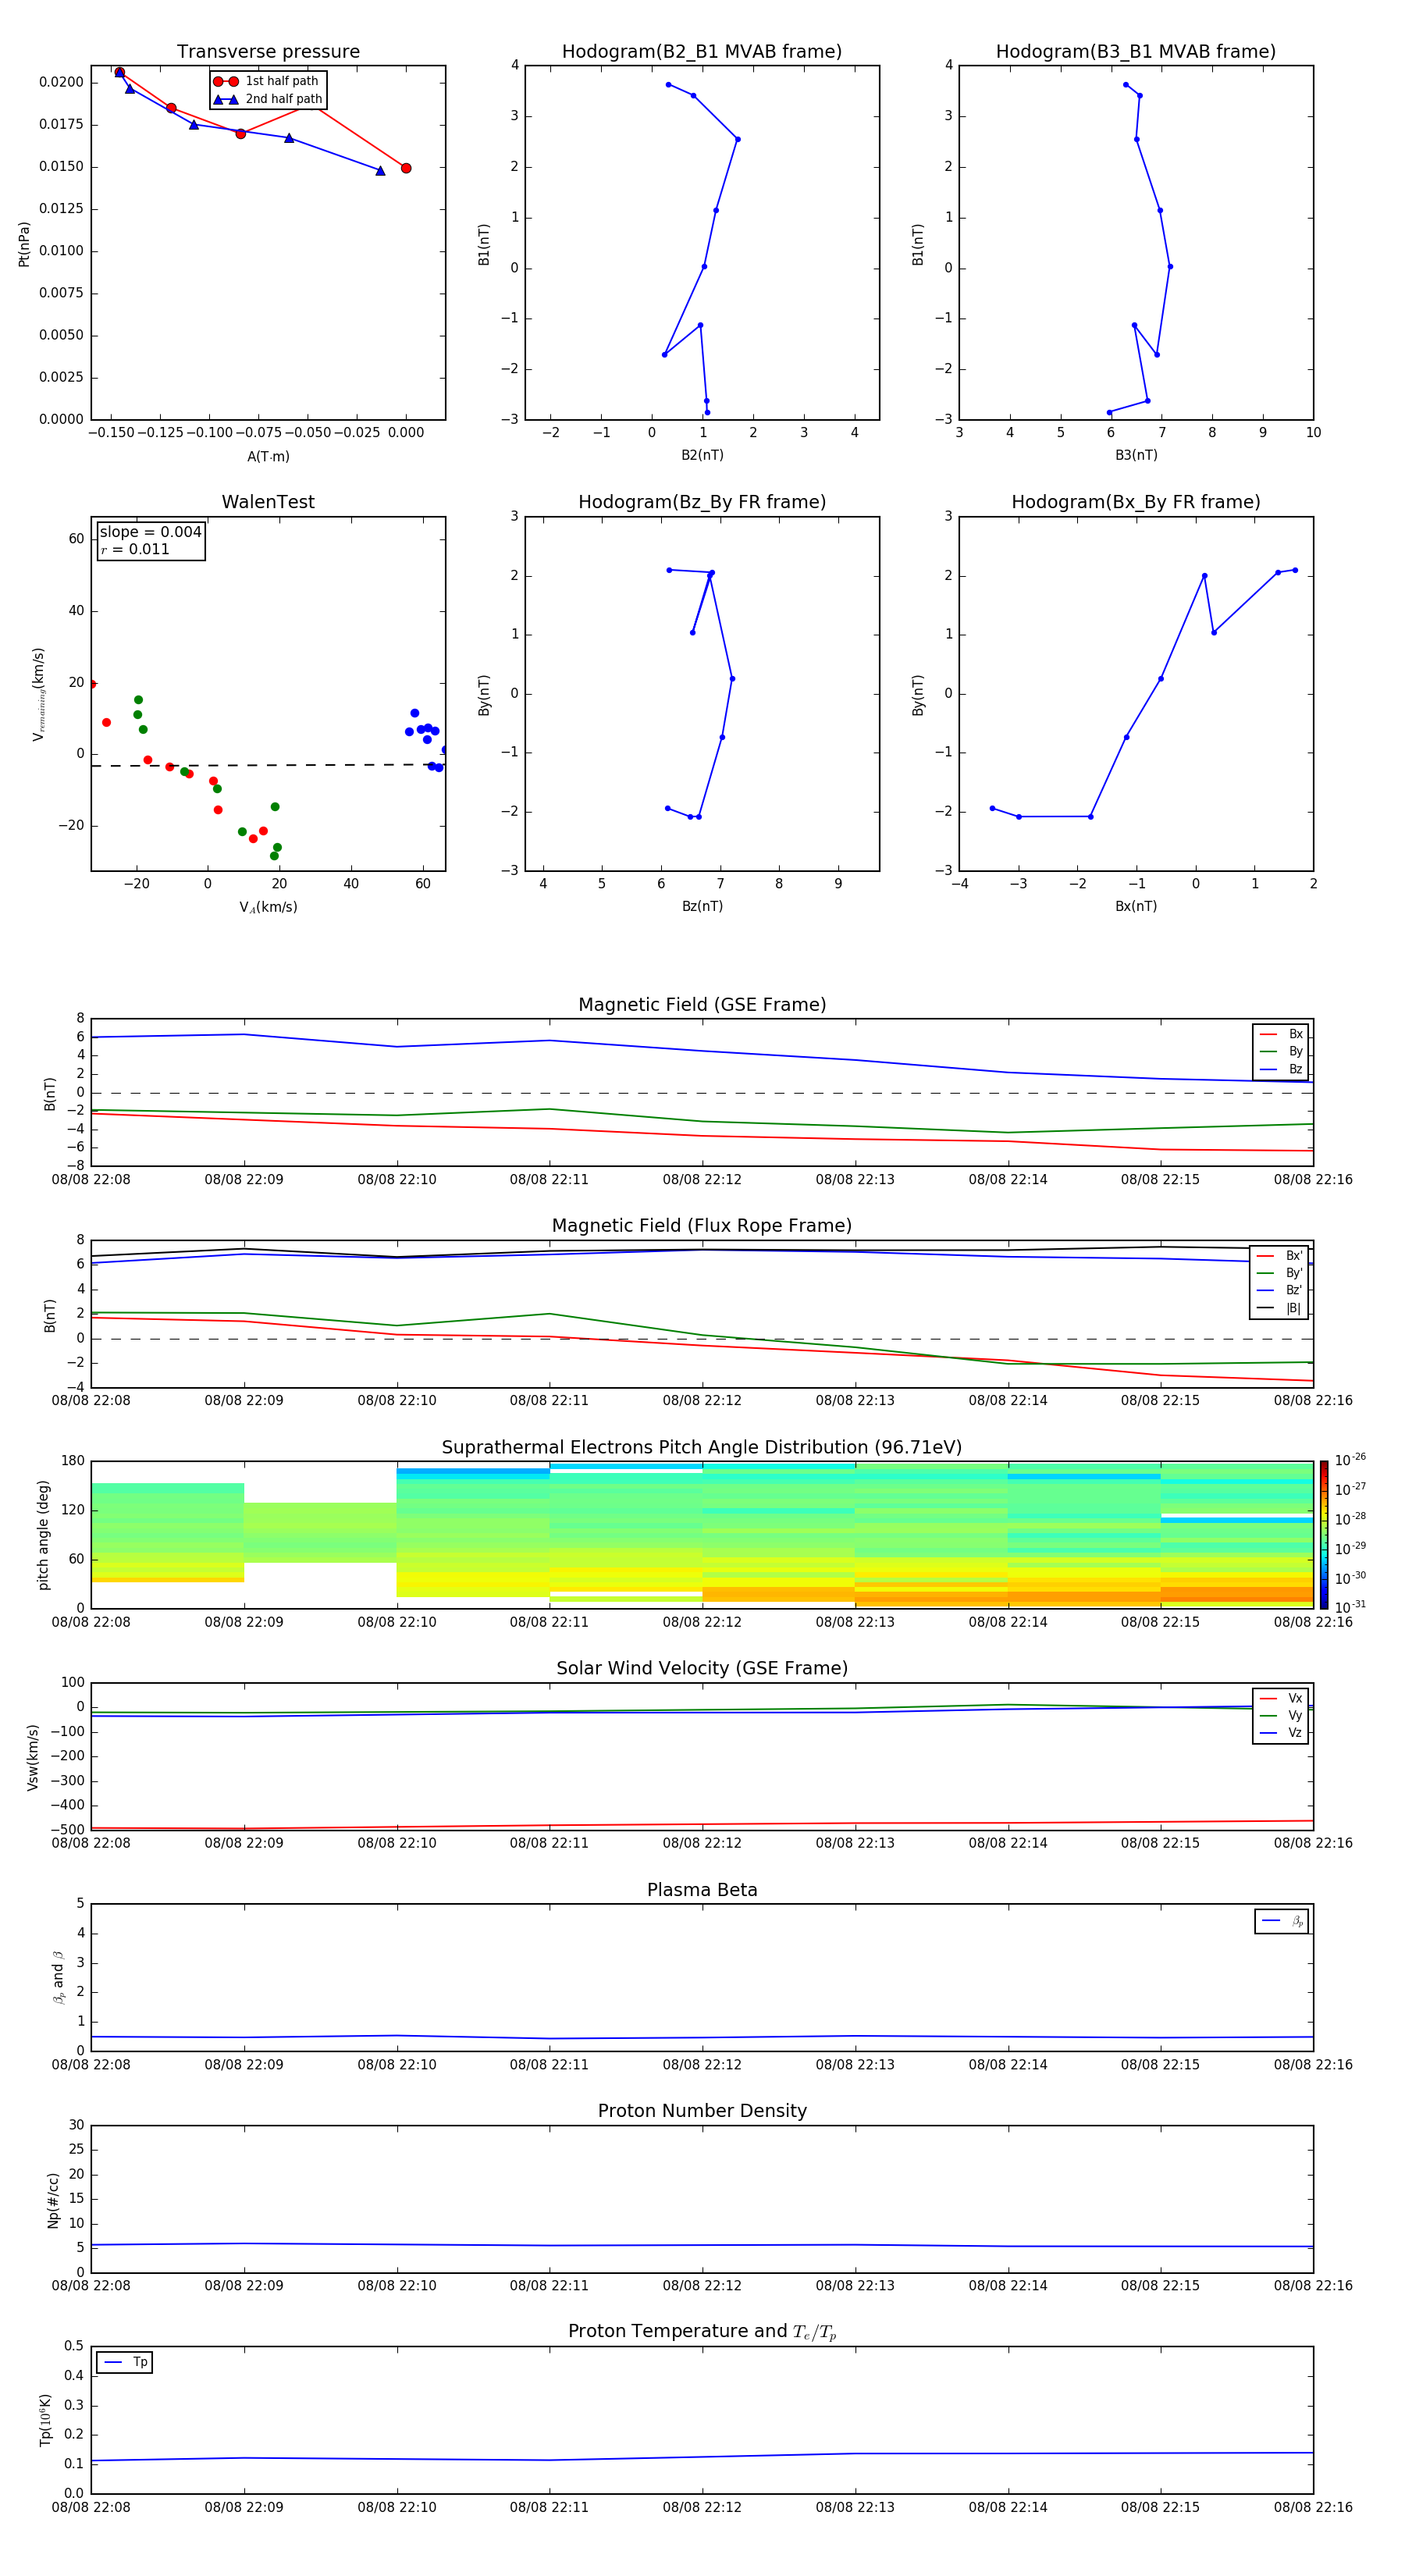Click the βp legend entry in Plasma Beta plot
This screenshot has width=1405, height=2576.
[x=1282, y=1921]
